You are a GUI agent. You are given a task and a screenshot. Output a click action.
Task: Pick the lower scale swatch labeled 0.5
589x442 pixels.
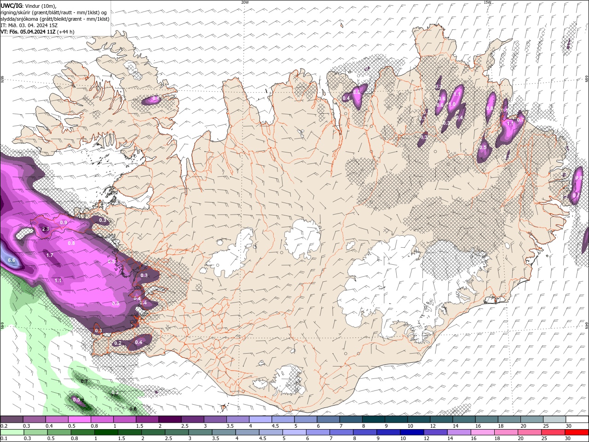(x=59, y=432)
